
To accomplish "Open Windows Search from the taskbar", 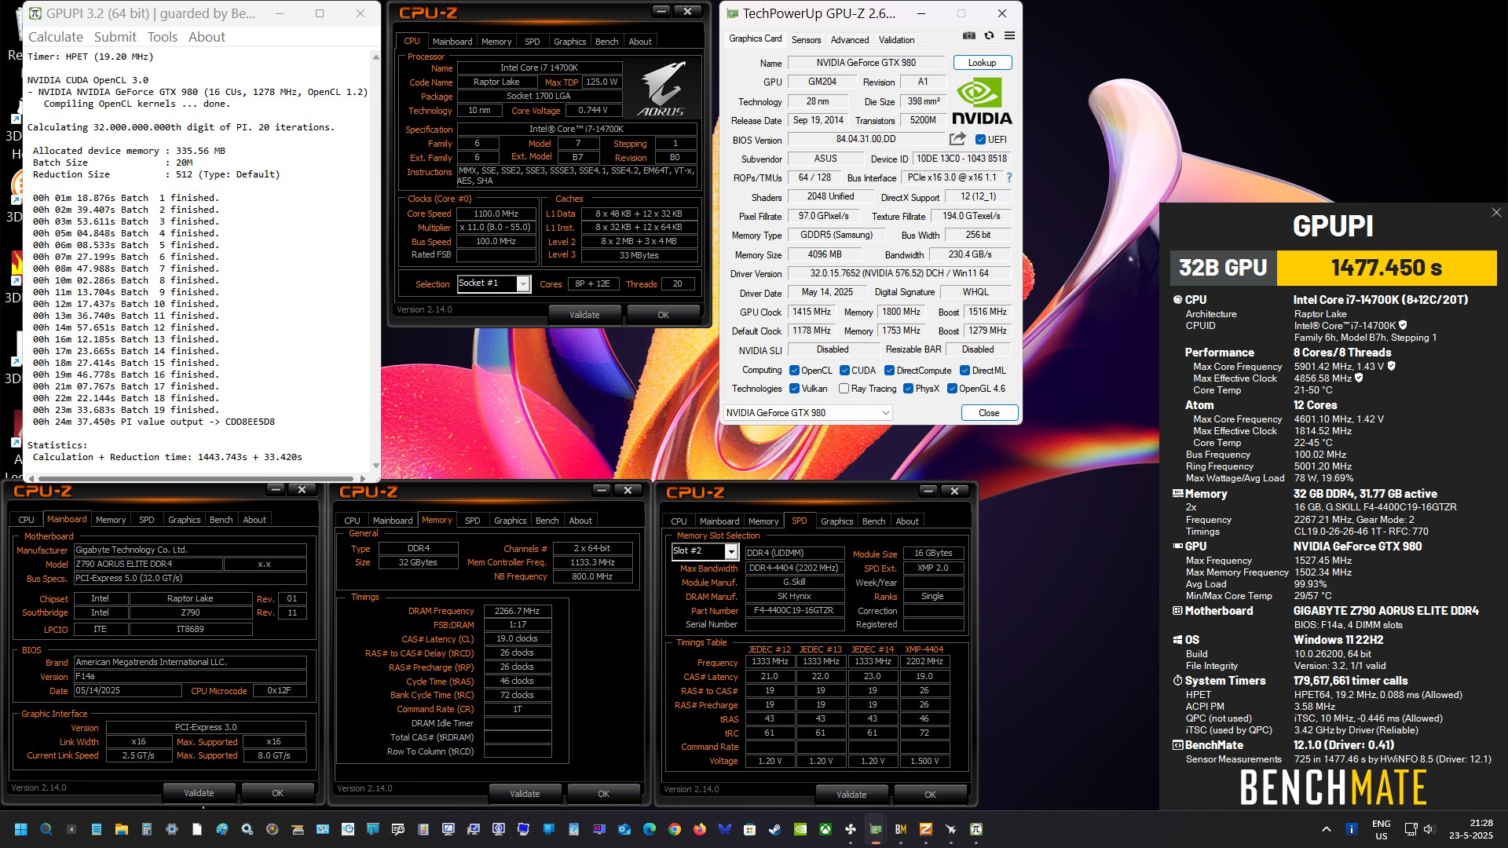I will point(46,829).
